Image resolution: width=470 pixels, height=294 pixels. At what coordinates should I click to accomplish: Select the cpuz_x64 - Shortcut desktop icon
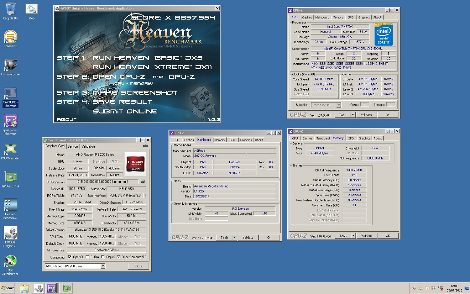pos(10,125)
